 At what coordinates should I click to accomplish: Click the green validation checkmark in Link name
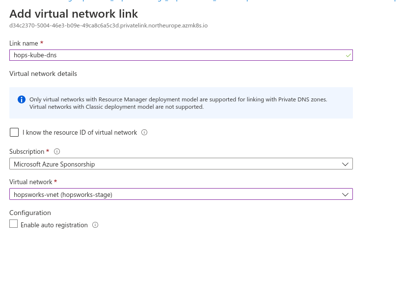[348, 55]
